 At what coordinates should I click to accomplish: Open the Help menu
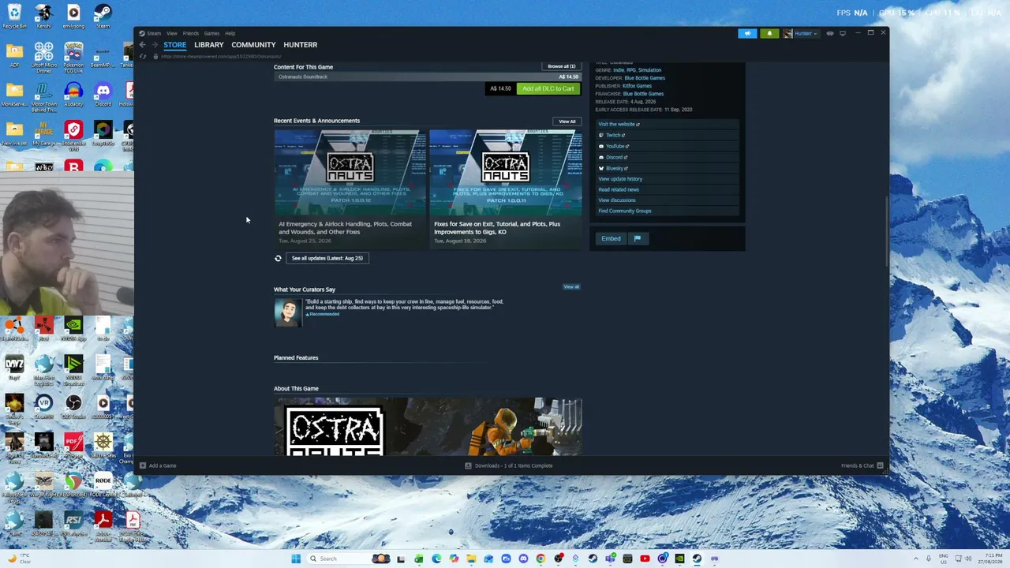230,33
